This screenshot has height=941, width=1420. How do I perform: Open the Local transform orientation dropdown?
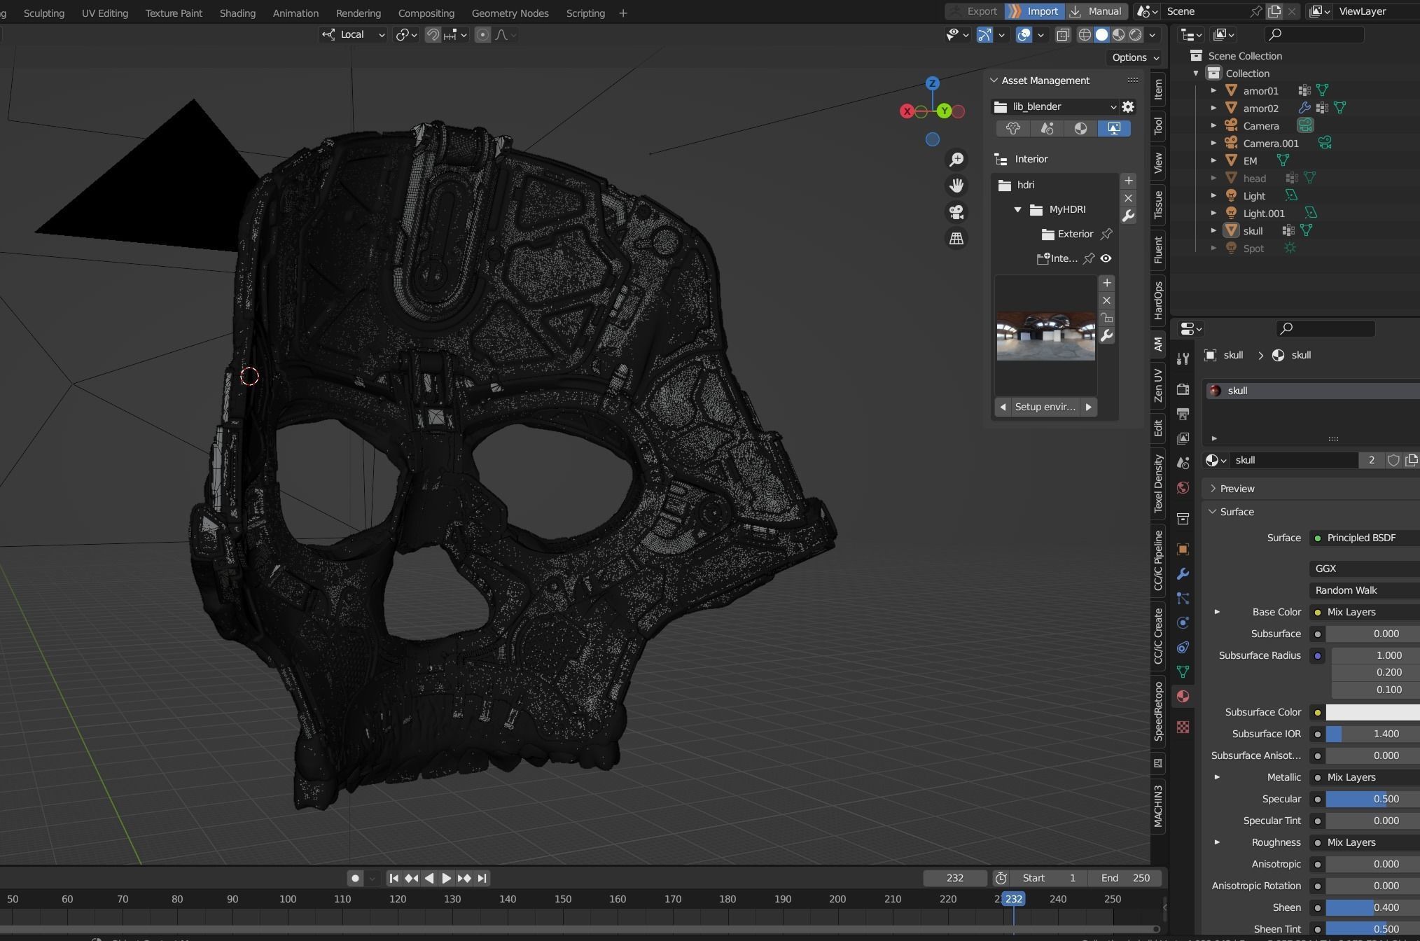pyautogui.click(x=353, y=35)
